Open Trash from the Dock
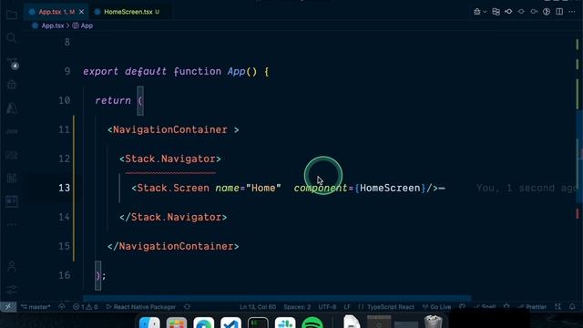 click(x=433, y=322)
